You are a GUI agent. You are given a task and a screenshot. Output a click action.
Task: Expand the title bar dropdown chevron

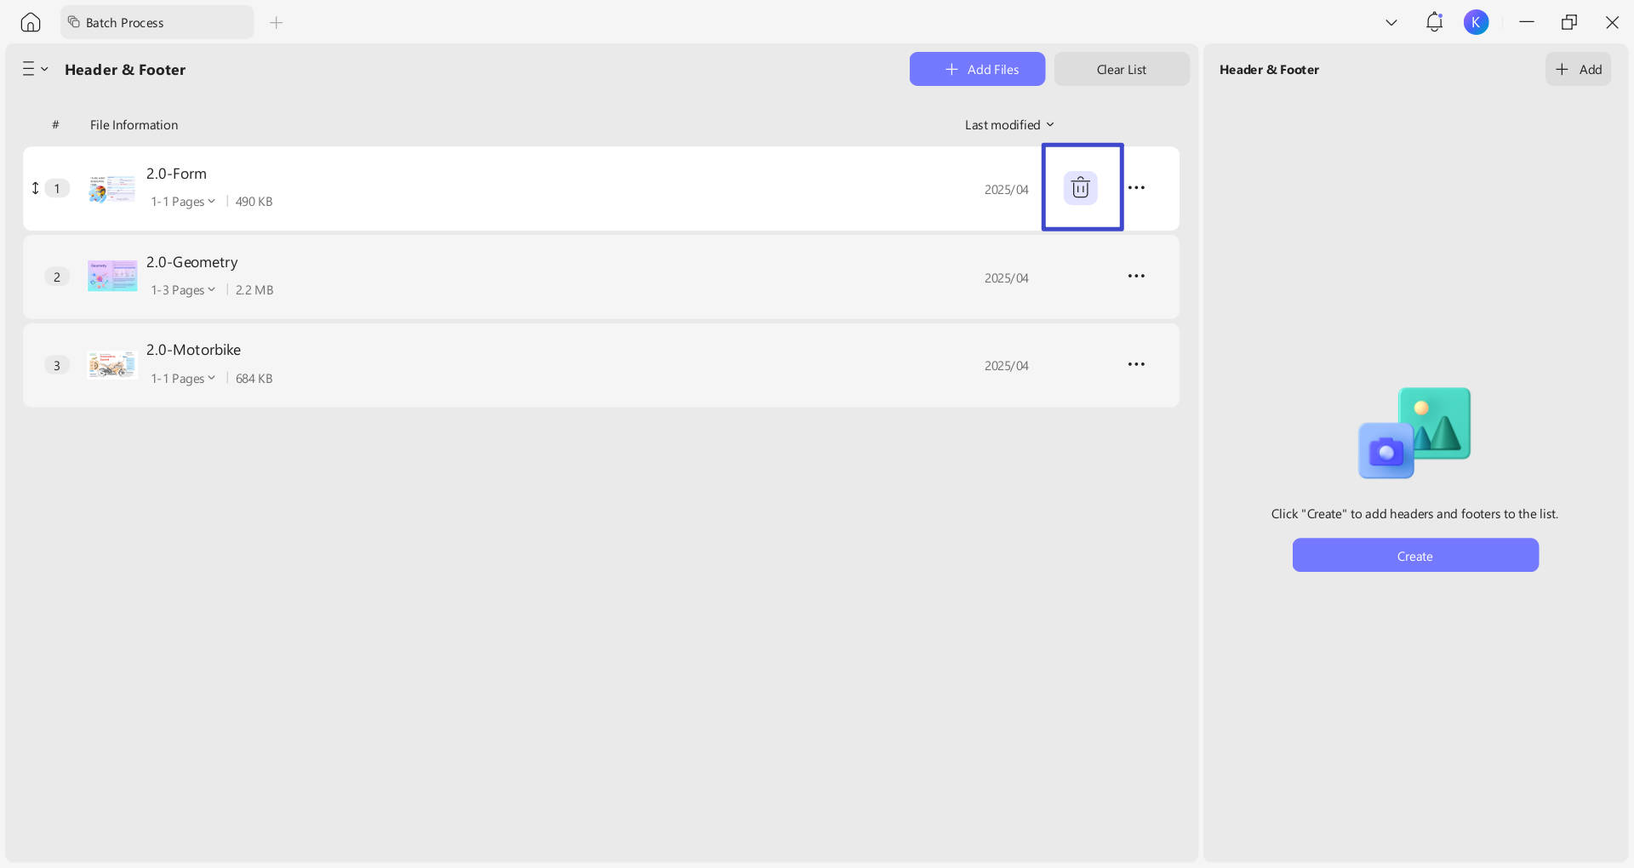point(1391,22)
